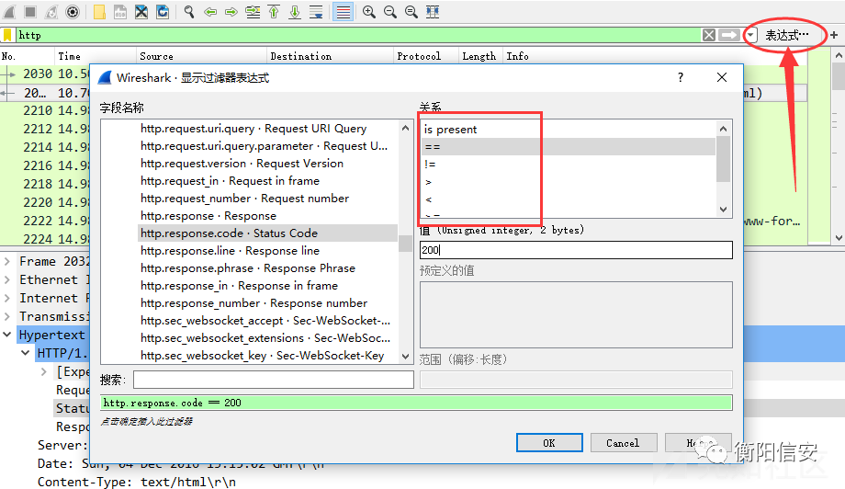
Task: Select http.request.uri.query field
Action: pyautogui.click(x=253, y=129)
